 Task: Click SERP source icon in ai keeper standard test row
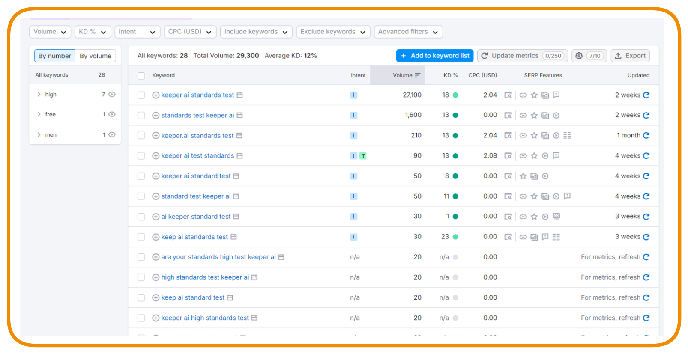[x=508, y=217]
